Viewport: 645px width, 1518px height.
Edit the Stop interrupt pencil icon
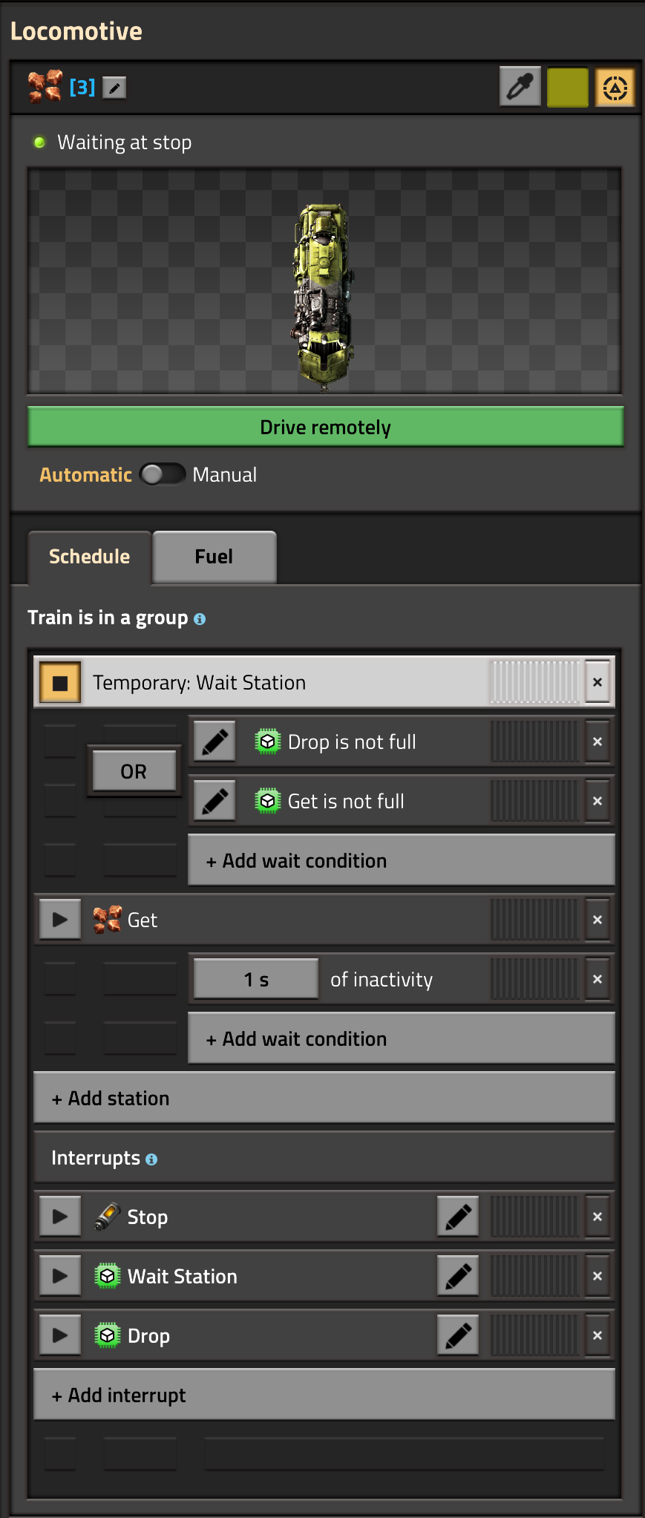(458, 1217)
